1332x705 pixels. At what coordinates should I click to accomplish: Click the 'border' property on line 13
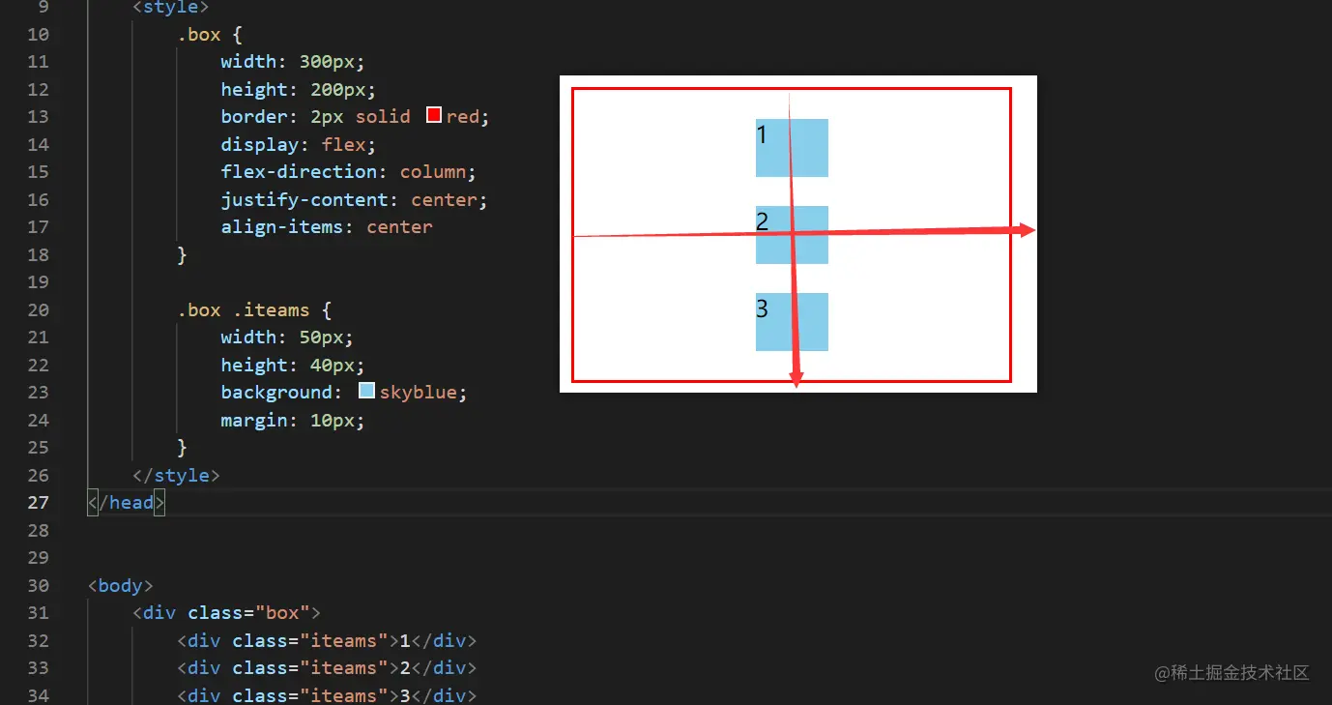click(x=254, y=116)
